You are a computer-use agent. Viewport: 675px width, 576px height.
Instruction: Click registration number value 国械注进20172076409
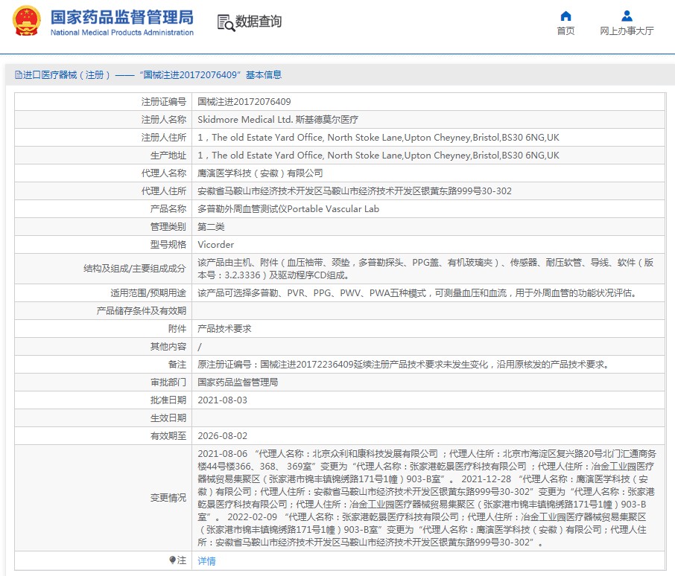pyautogui.click(x=244, y=102)
